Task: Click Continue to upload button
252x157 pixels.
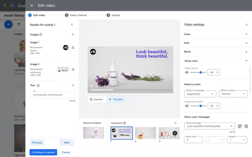Action: pyautogui.click(x=43, y=152)
